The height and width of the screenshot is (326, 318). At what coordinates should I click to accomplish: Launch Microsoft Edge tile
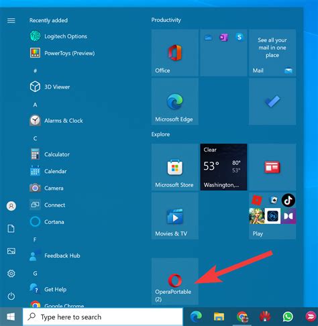(x=174, y=101)
